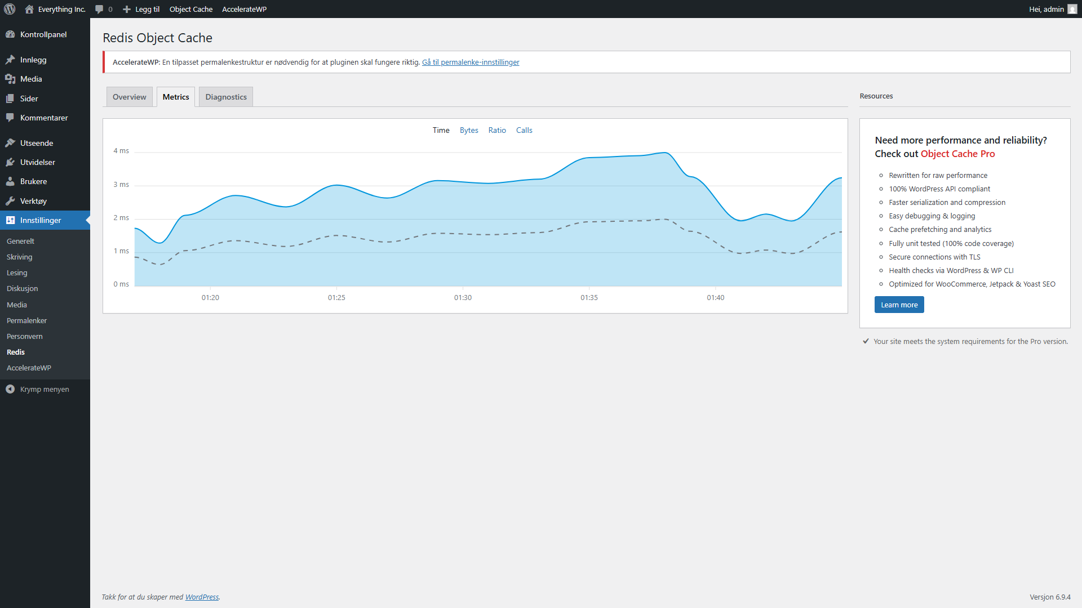Click the 01:30 time axis label
This screenshot has height=608, width=1082.
pyautogui.click(x=463, y=297)
